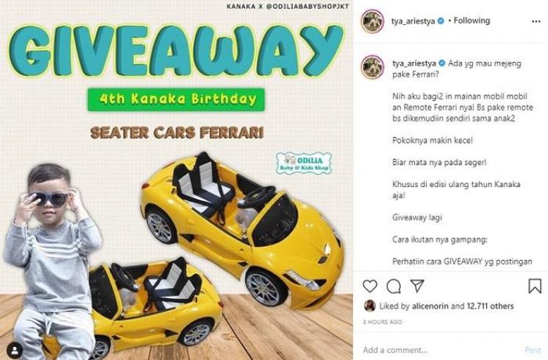The width and height of the screenshot is (548, 360).
Task: Open the three-dot more options menu
Action: pos(535,21)
